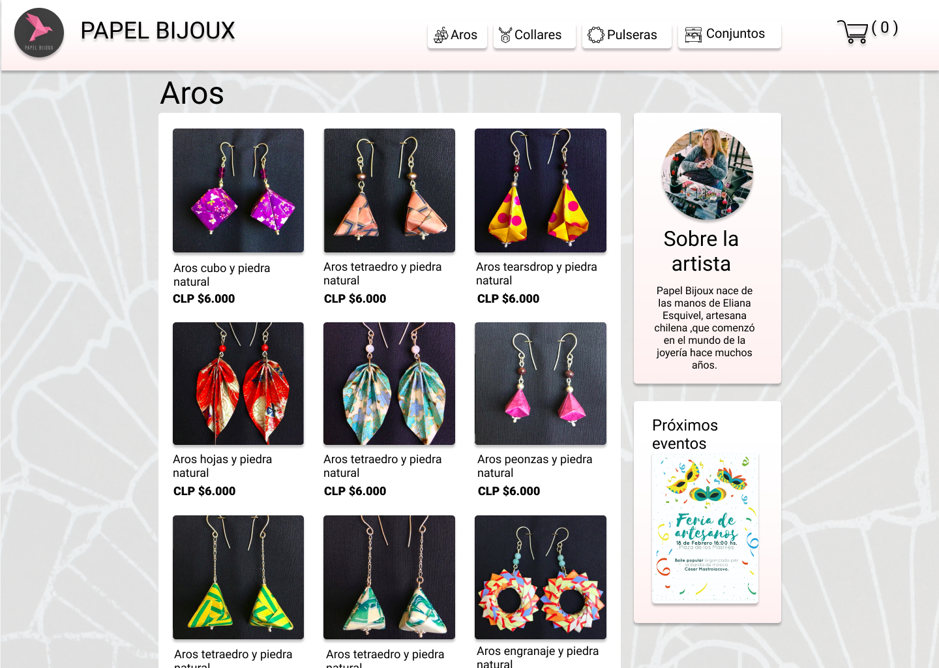The width and height of the screenshot is (939, 668).
Task: Open the artist's circular portrait photo
Action: (x=708, y=174)
